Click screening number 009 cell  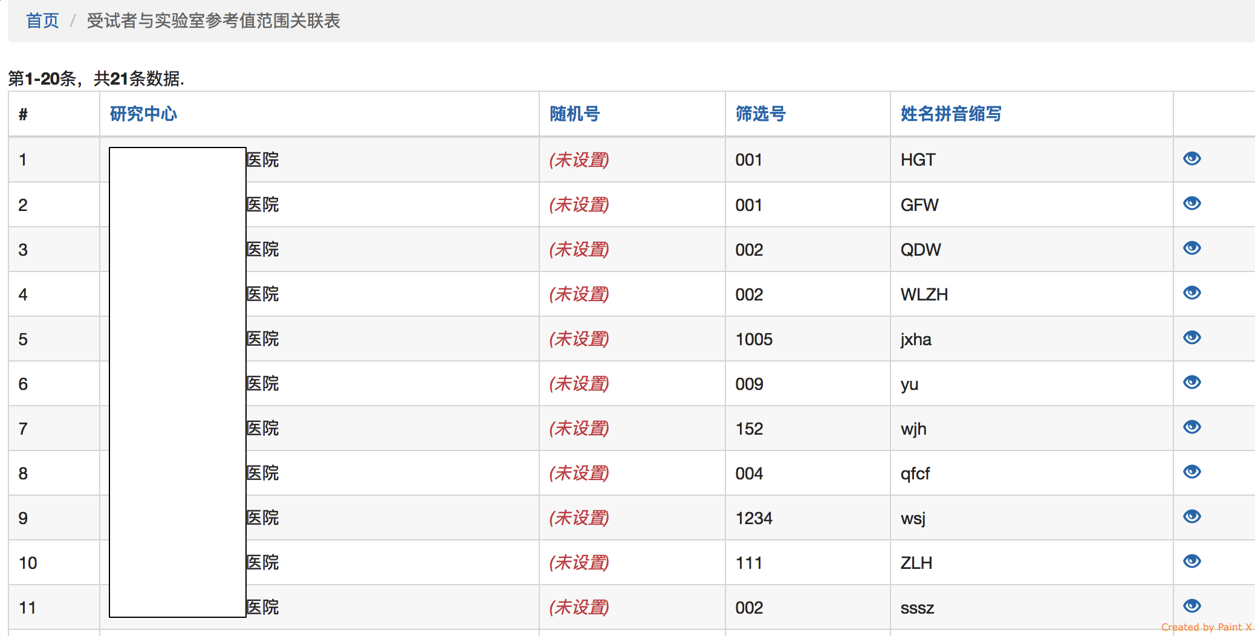(x=808, y=384)
